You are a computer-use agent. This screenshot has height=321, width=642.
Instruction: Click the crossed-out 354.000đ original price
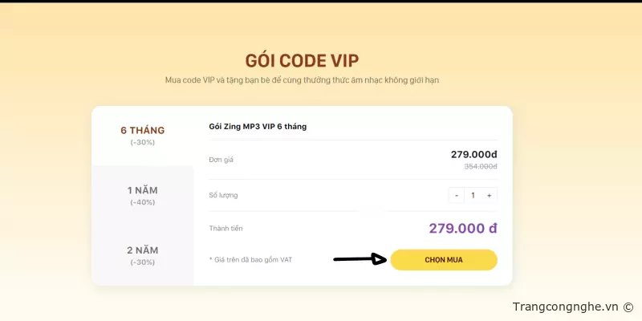point(481,166)
